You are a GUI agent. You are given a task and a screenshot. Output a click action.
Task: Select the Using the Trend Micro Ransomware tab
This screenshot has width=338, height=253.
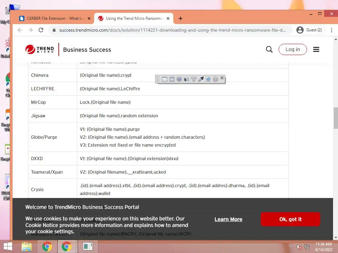(x=134, y=18)
